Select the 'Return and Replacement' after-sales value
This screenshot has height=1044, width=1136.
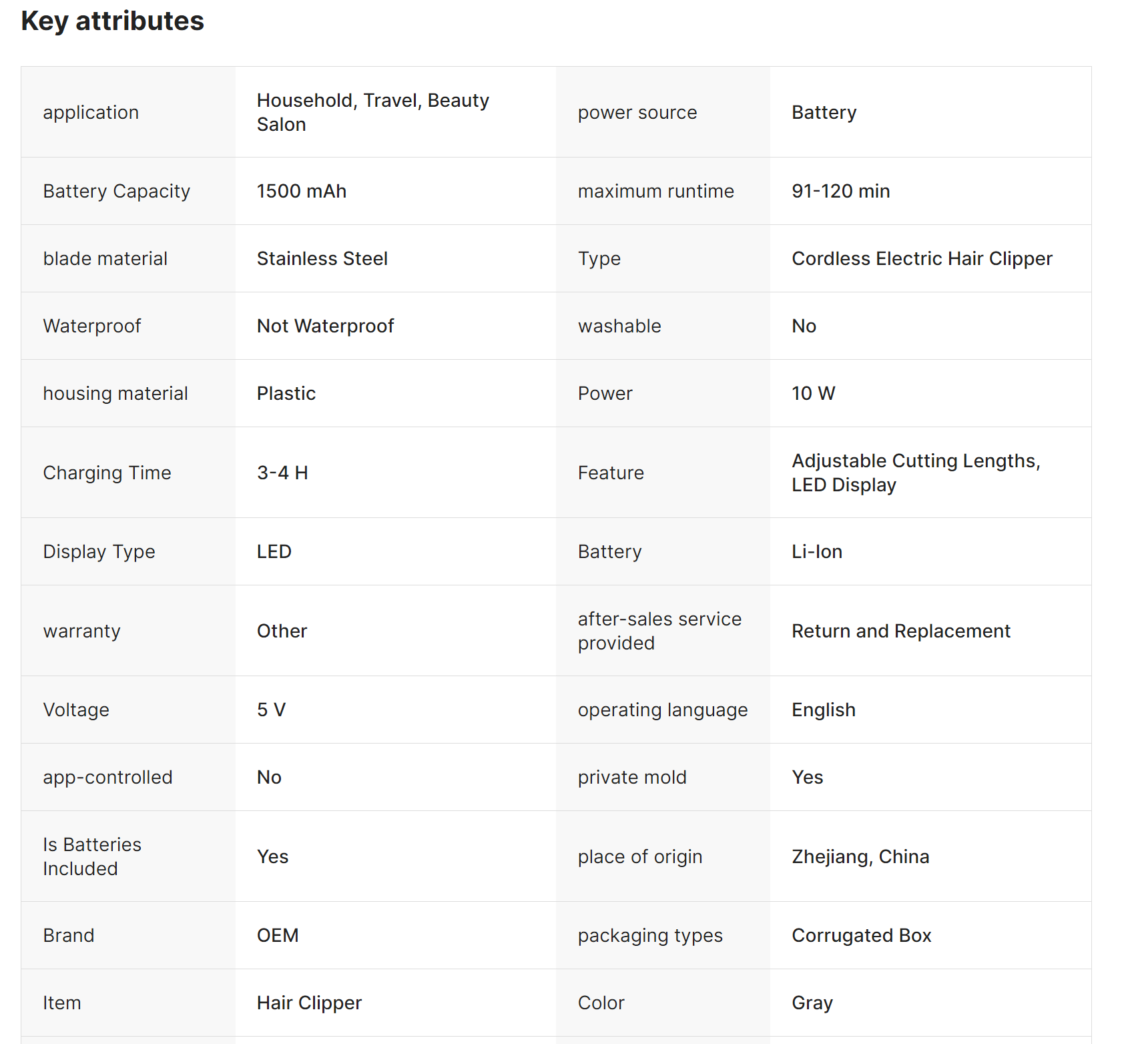(x=900, y=631)
